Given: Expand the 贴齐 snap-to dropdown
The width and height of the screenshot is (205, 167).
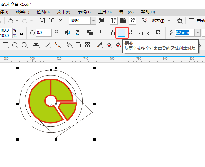Looking at the screenshot, I should pos(161,21).
